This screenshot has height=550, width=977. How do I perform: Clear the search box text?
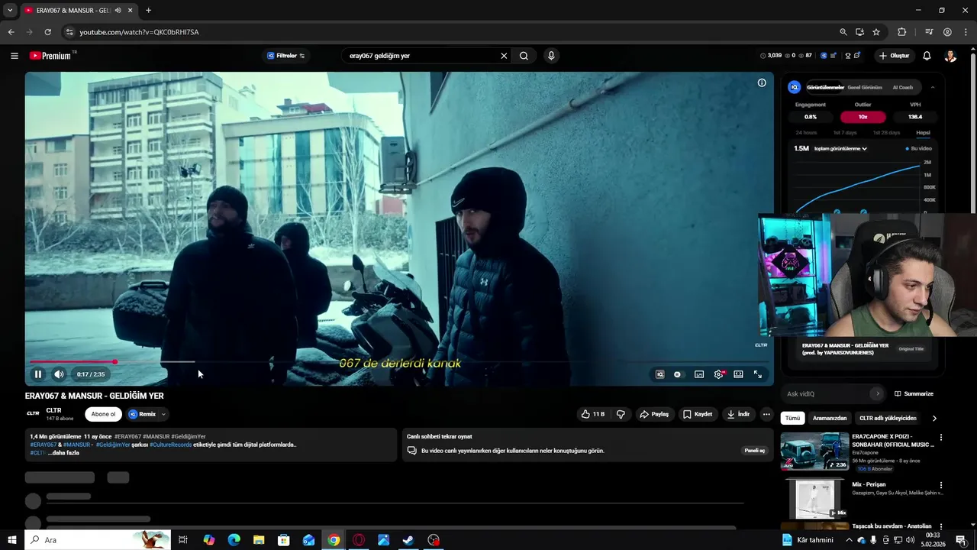click(x=504, y=56)
